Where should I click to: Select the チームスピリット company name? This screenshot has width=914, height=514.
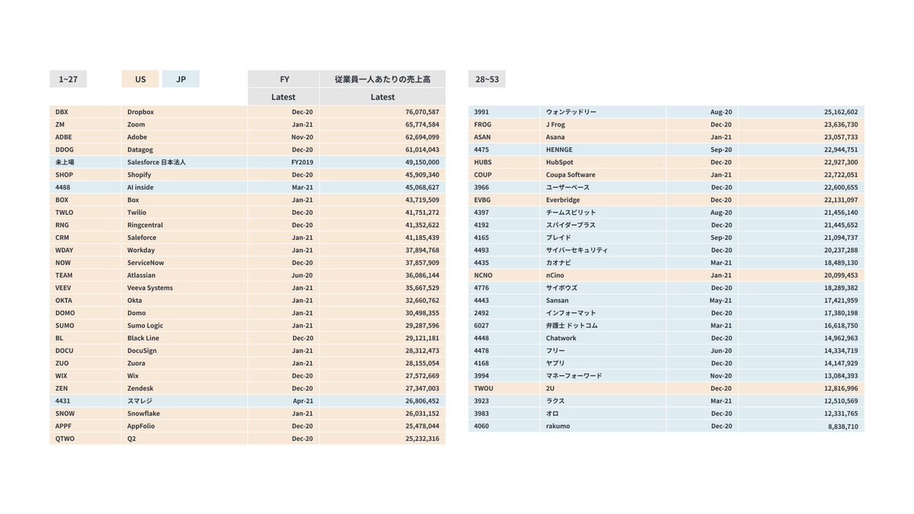(570, 212)
